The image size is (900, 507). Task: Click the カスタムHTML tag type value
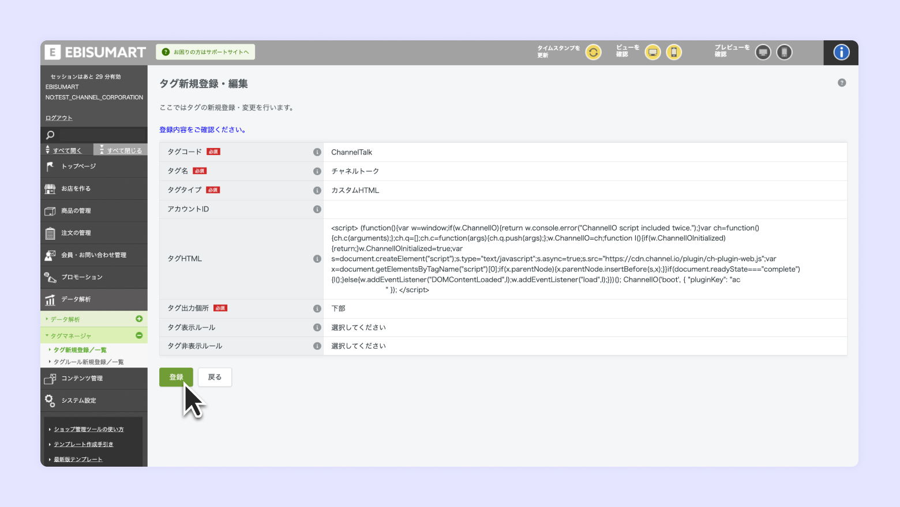pos(355,190)
